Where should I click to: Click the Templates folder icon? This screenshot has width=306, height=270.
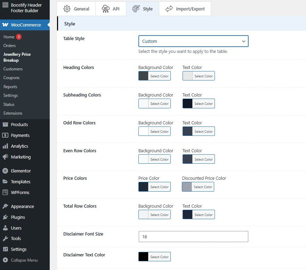pos(5,182)
